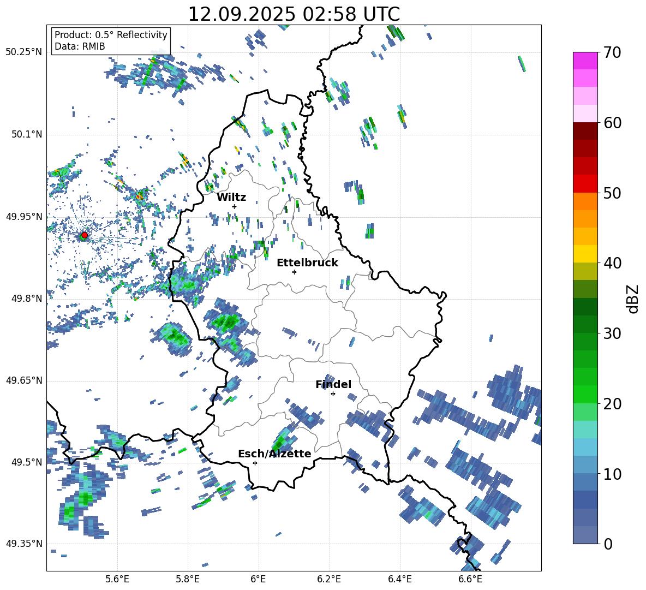This screenshot has height=590, width=646.
Task: Click the 0 tick label on the colorbar
Action: 608,544
